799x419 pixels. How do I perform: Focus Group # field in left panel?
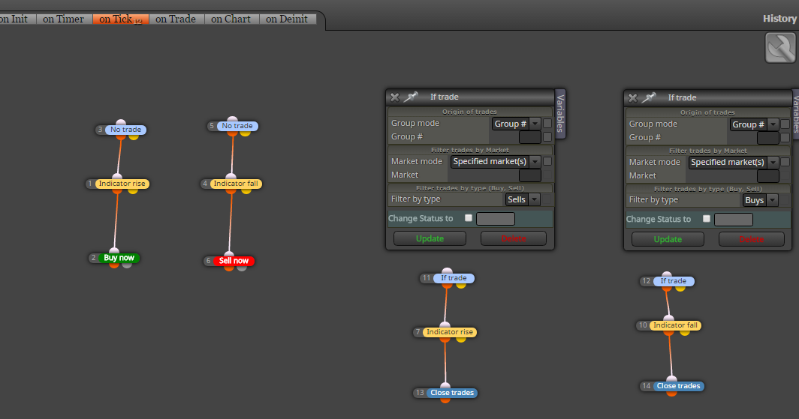point(530,136)
